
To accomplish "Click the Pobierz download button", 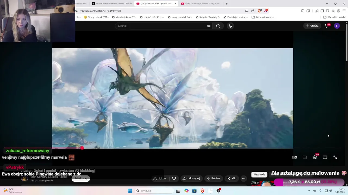I will coord(214,178).
